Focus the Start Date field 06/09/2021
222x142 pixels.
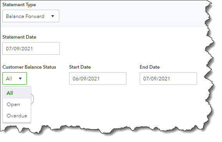coord(98,78)
